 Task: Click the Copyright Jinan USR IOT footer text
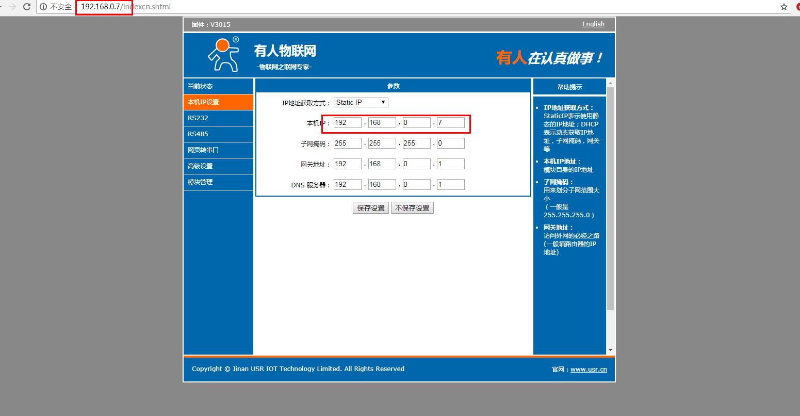[298, 369]
